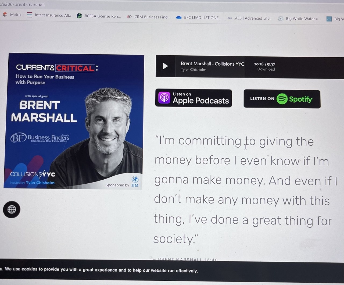Open the Listen on Spotify badge

click(282, 99)
